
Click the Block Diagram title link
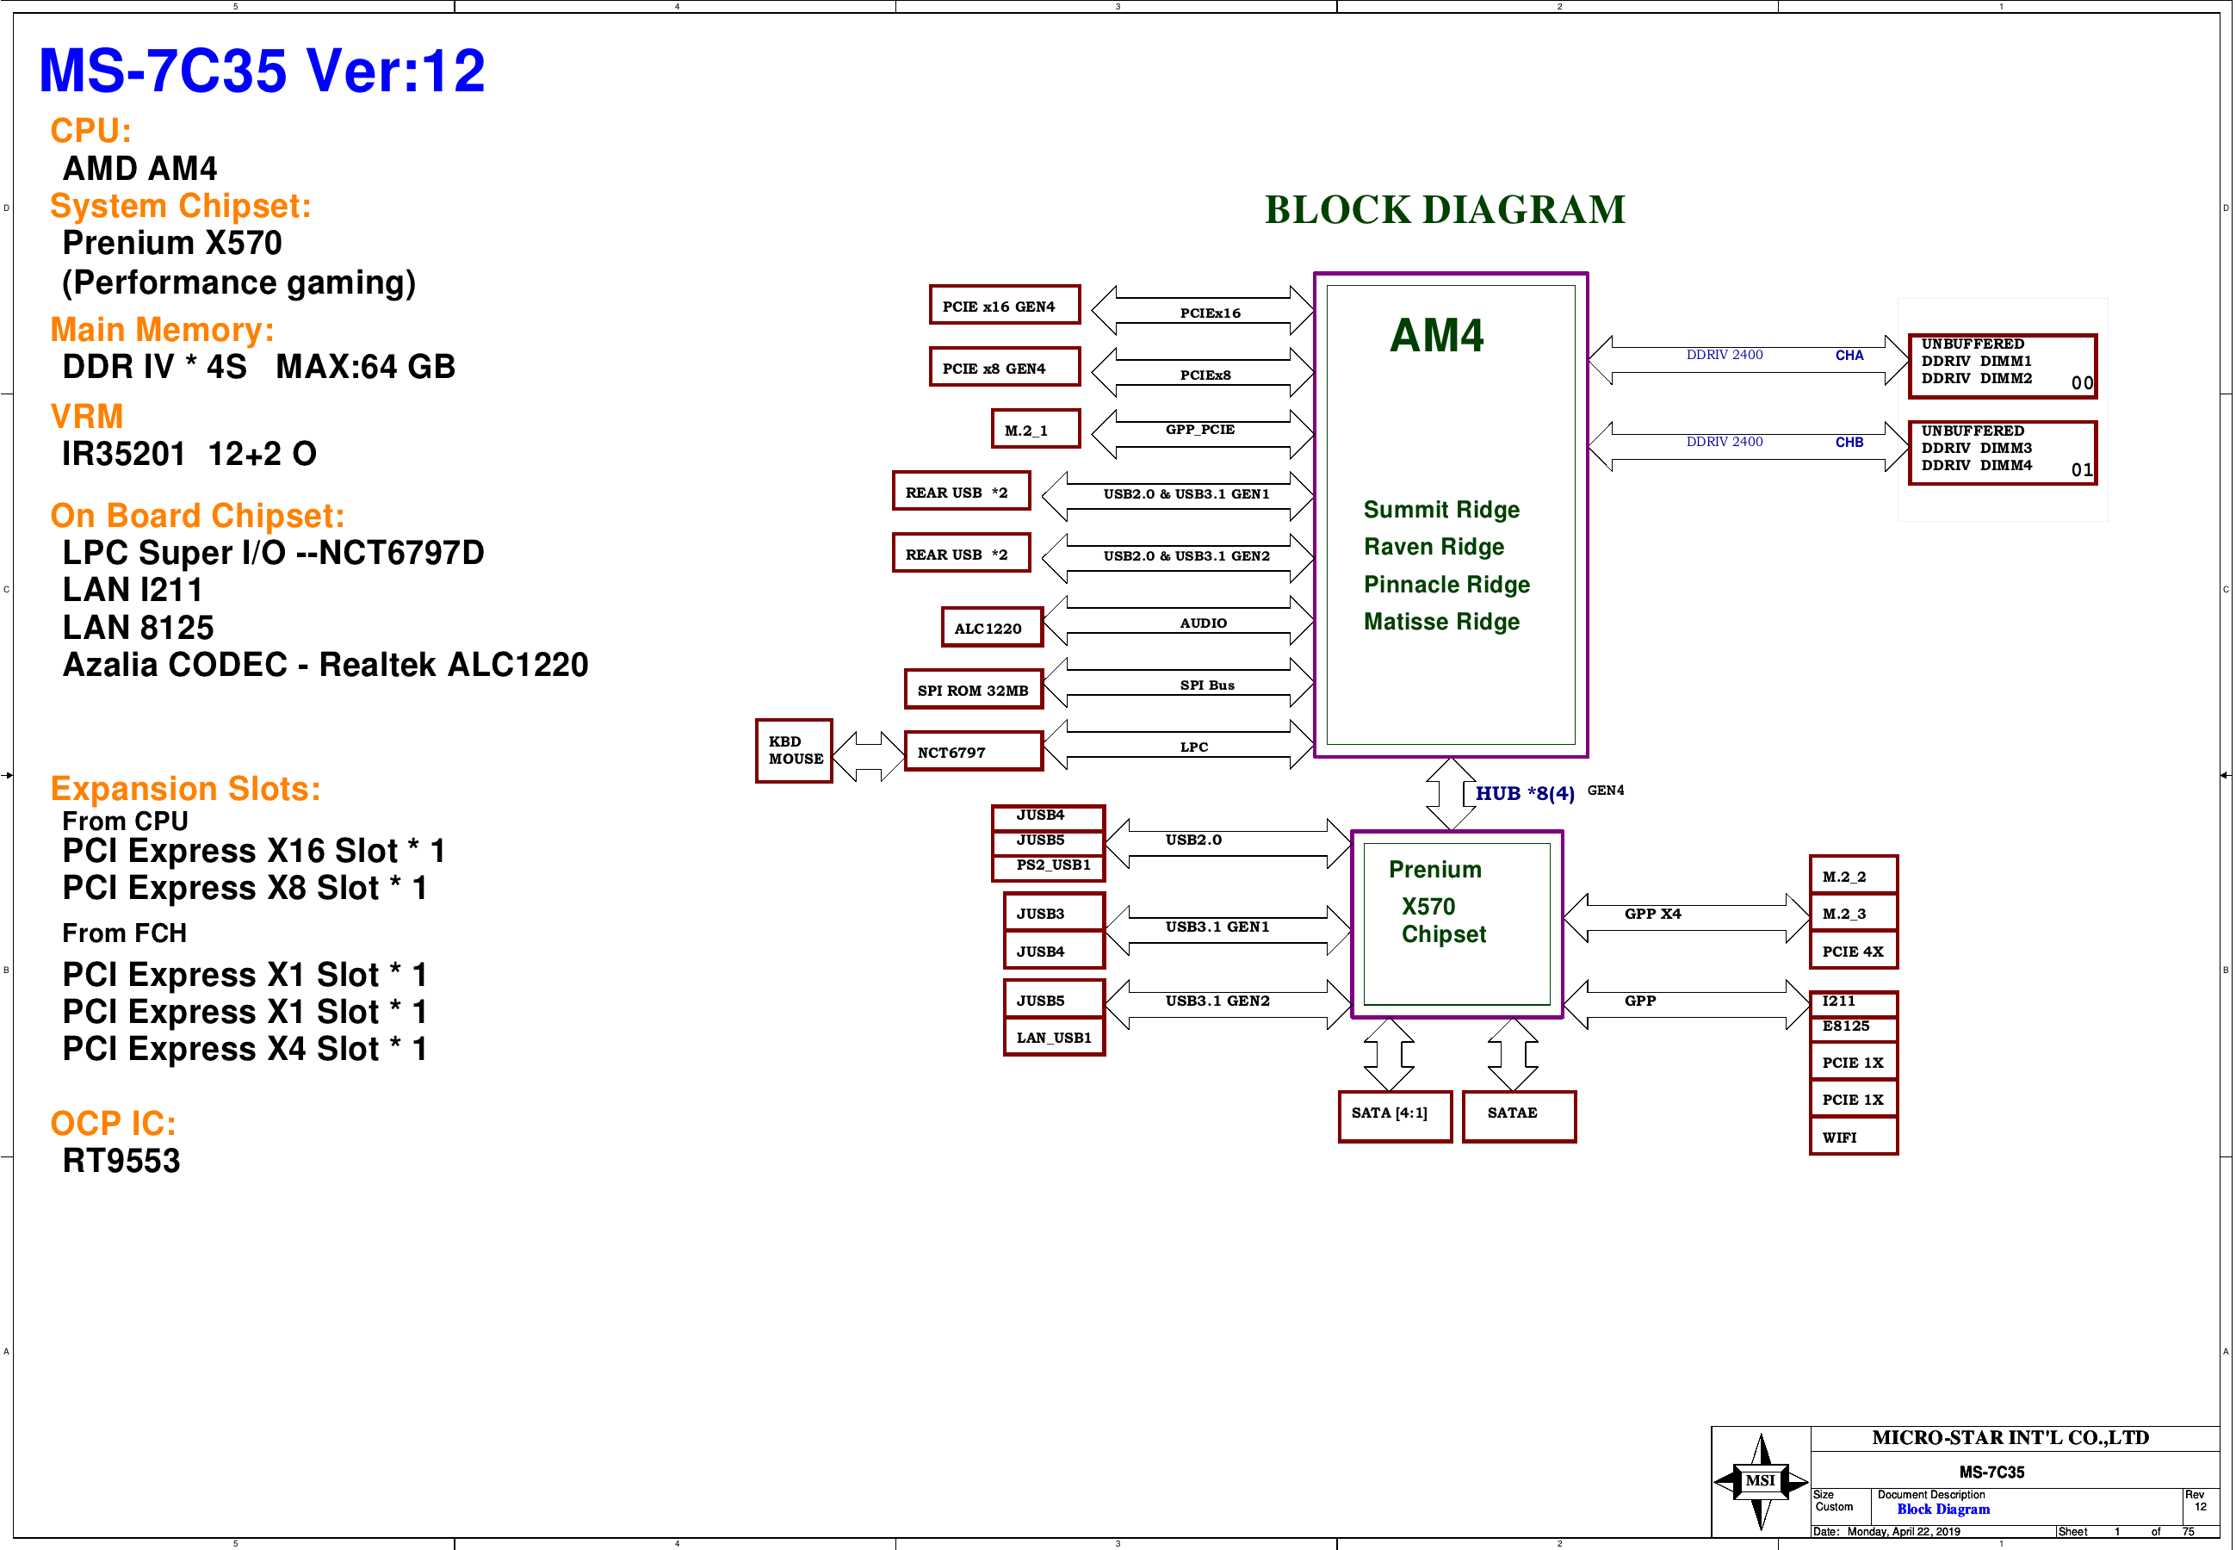1942,1509
